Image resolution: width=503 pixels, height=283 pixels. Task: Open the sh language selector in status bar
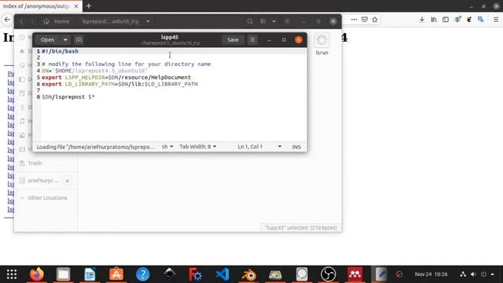(x=167, y=147)
